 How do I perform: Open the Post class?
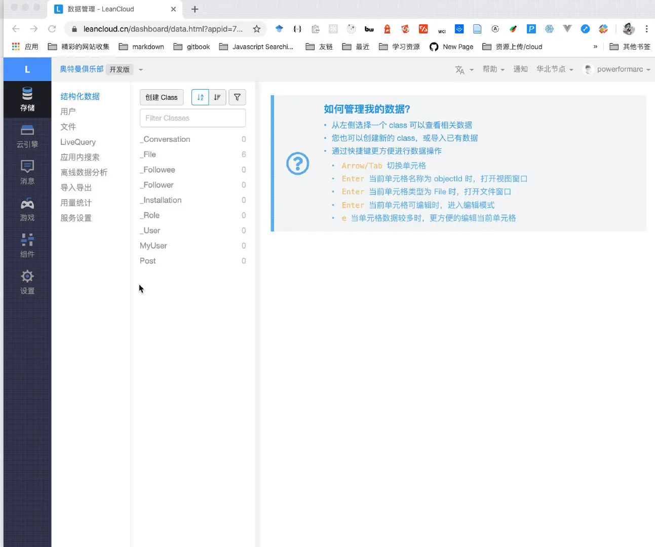[192, 261]
